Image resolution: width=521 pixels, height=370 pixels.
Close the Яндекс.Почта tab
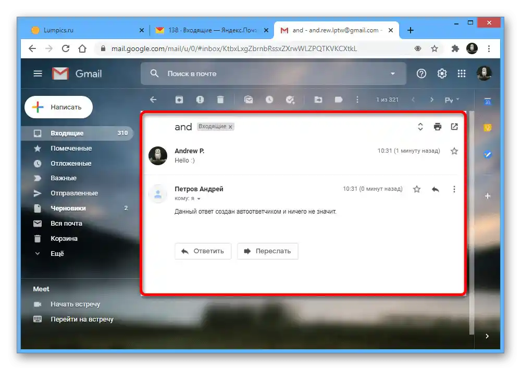pyautogui.click(x=266, y=30)
